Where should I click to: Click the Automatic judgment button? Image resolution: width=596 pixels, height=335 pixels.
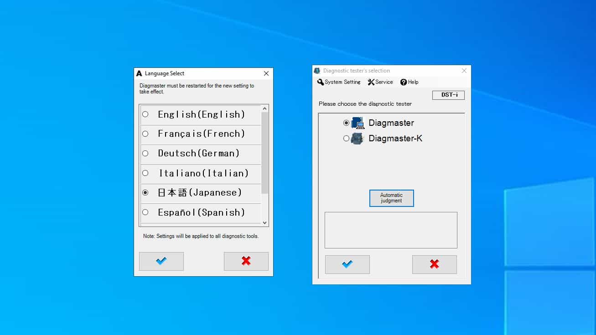(x=392, y=198)
